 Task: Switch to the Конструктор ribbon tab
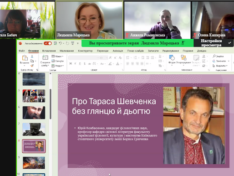[x=85, y=51]
